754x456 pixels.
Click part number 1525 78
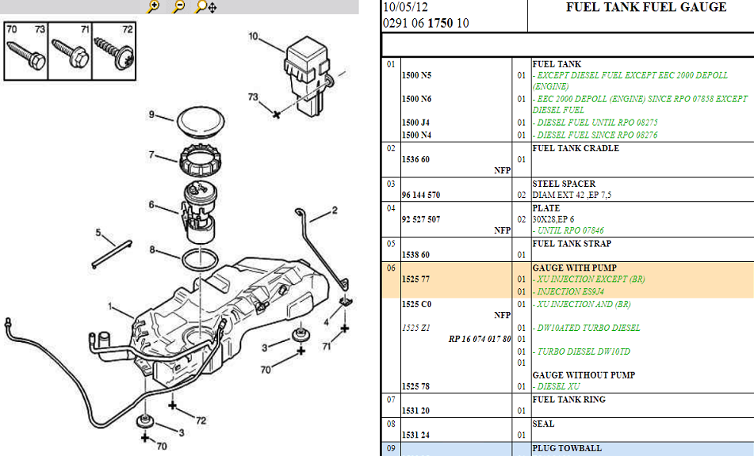(x=416, y=386)
